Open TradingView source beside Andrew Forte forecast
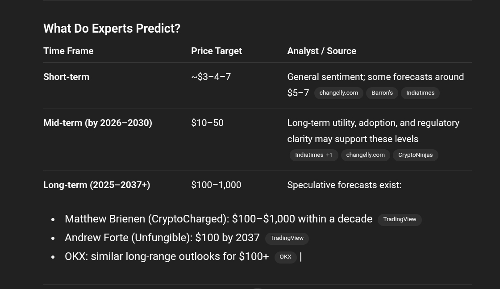 [x=287, y=238]
